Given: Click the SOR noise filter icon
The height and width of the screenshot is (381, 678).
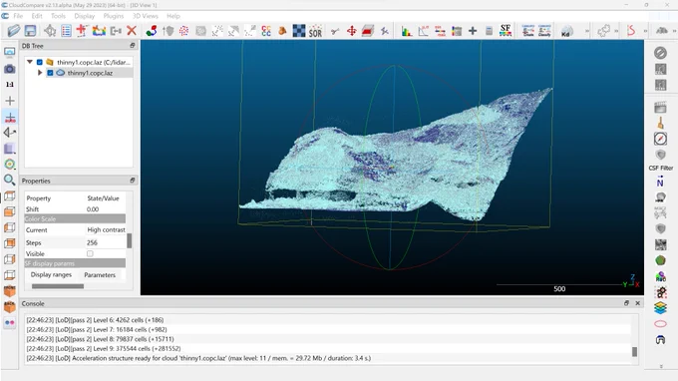Looking at the screenshot, I should pos(315,31).
